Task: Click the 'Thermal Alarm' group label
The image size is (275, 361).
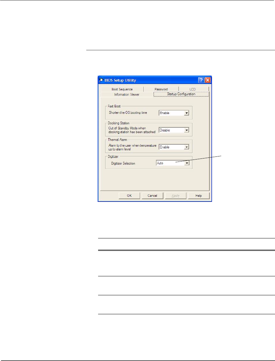Action: tap(117, 140)
